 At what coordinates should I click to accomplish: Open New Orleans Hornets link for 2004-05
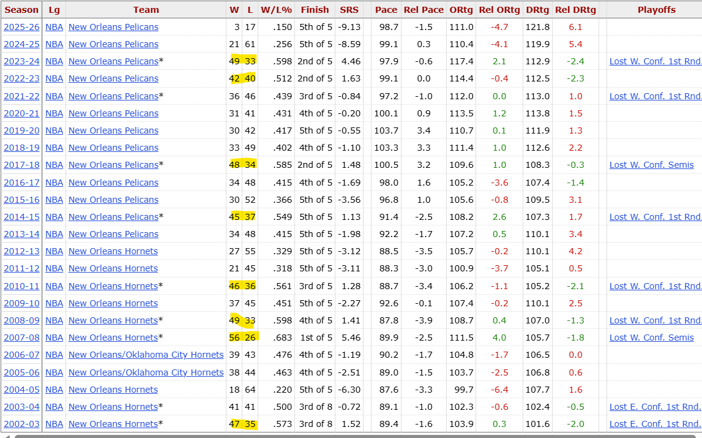click(113, 390)
